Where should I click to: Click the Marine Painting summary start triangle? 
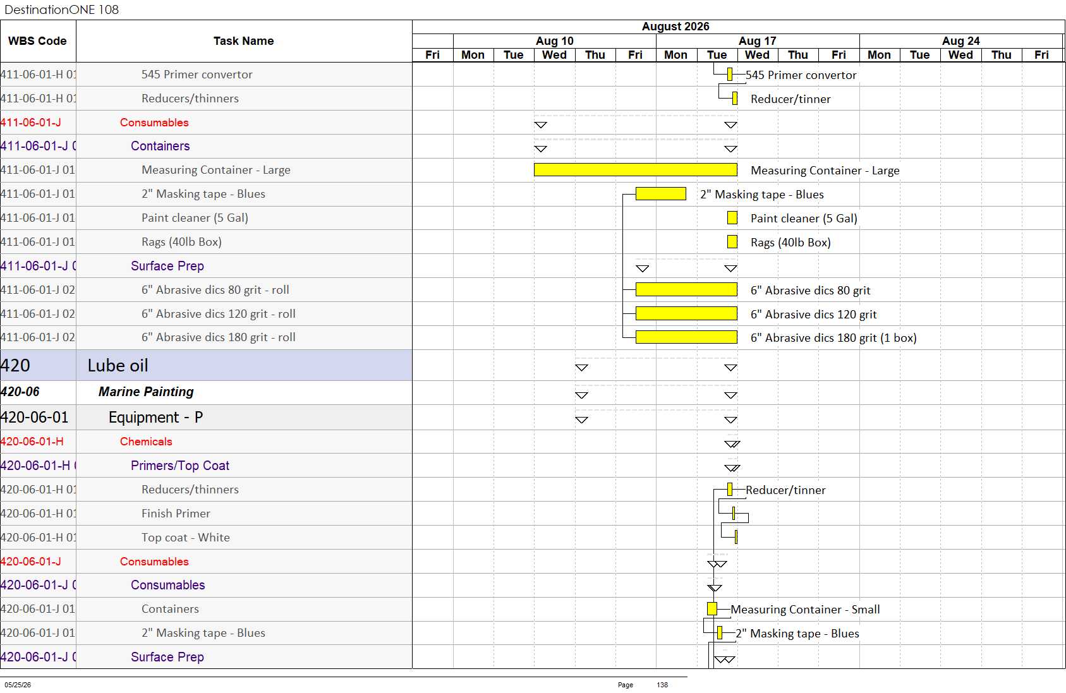[x=581, y=395]
